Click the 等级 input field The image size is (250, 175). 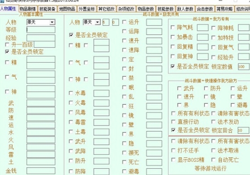pyautogui.click(x=41, y=30)
